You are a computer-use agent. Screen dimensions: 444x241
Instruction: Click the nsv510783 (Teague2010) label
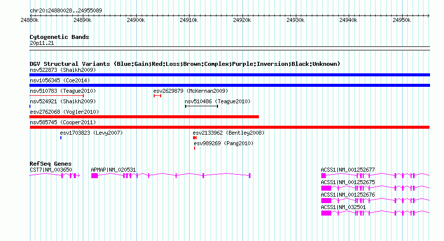click(63, 91)
